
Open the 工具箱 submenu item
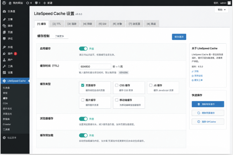[6, 129]
